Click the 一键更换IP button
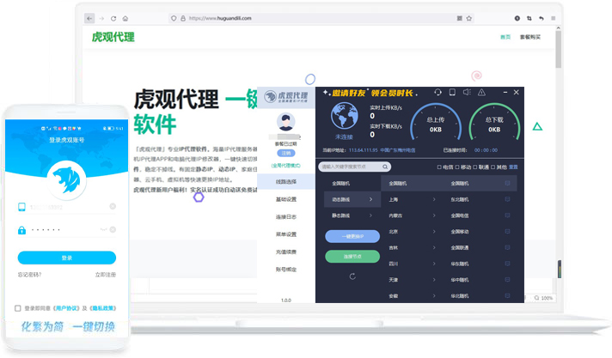Image resolution: width=612 pixels, height=358 pixels. click(x=352, y=236)
